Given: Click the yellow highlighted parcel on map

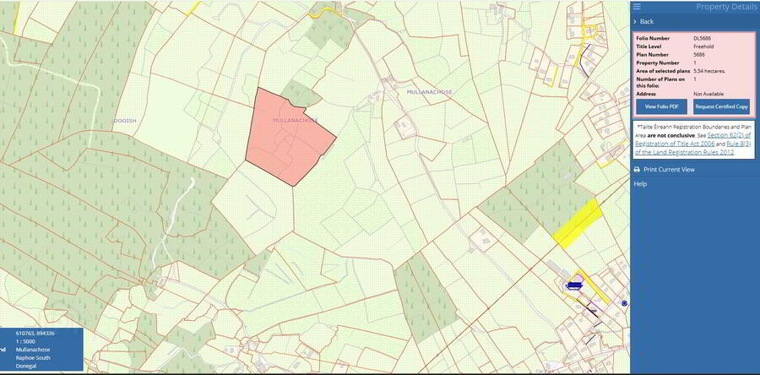Looking at the screenshot, I should click(577, 223).
